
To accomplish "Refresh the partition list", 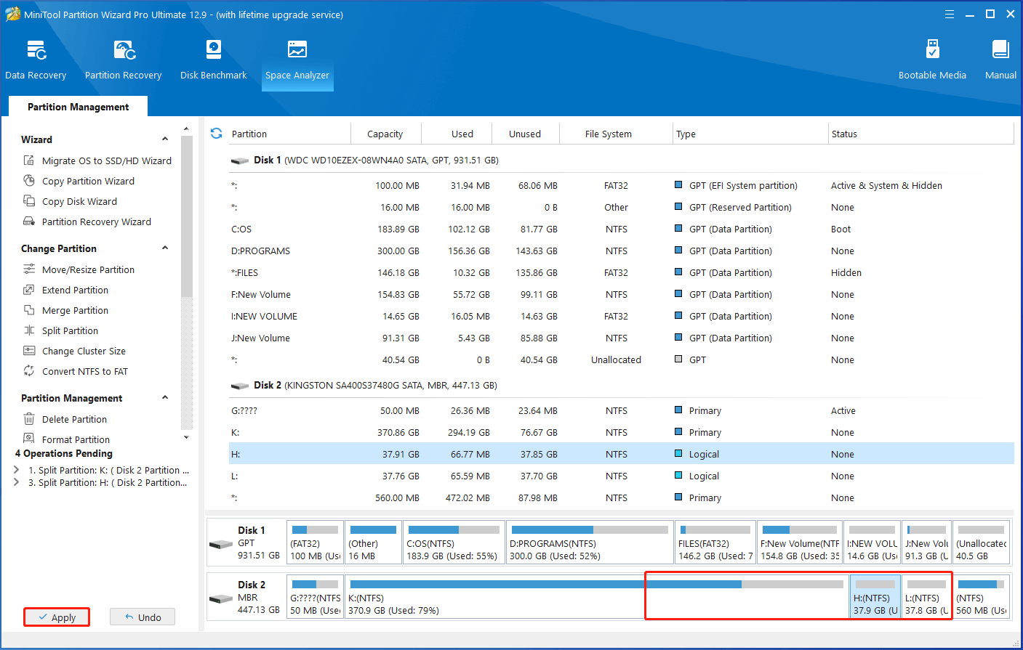I will tap(216, 134).
